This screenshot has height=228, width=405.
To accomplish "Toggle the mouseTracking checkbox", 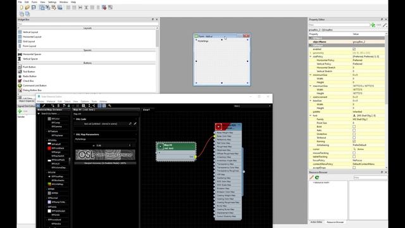I will 354,153.
